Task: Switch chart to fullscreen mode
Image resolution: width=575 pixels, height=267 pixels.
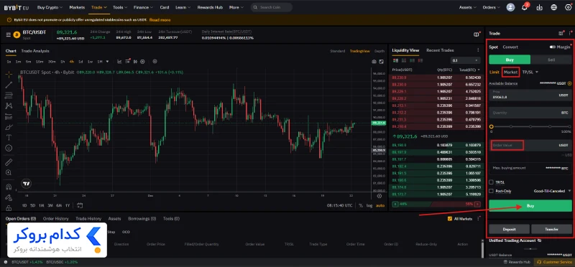Action: point(382,62)
